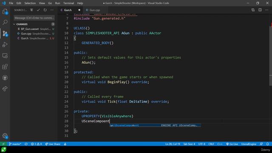Click the CHANGES count badge showing 3
Viewport: 272px width, 153px height.
tap(53, 24)
